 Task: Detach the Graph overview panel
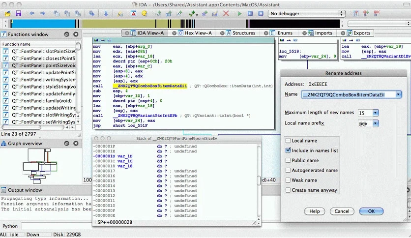click(x=67, y=144)
